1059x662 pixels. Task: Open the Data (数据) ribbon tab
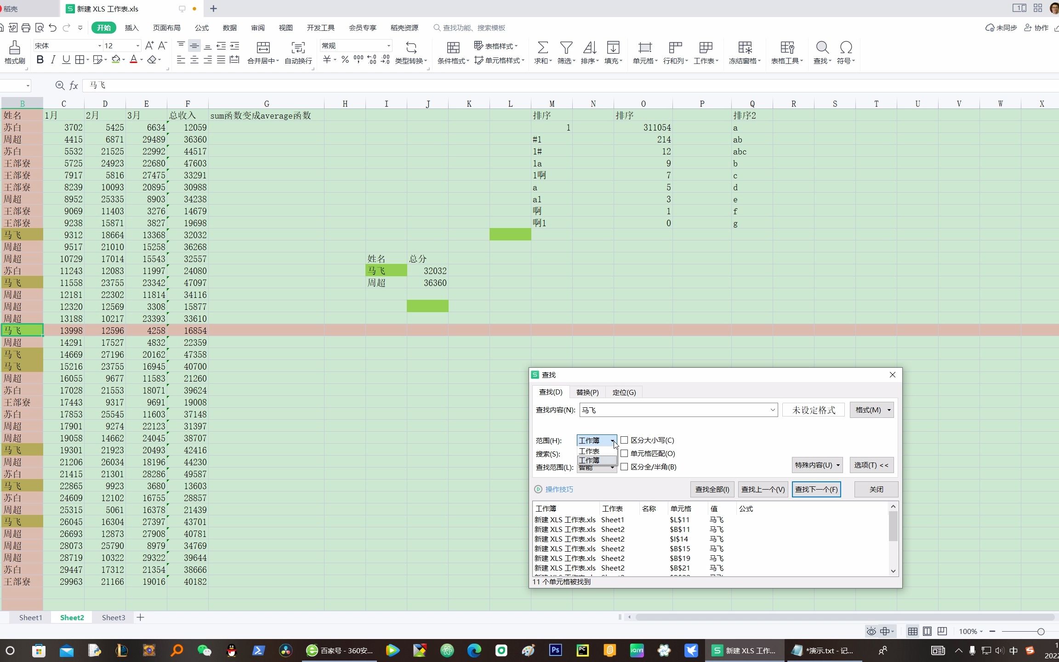coord(230,28)
